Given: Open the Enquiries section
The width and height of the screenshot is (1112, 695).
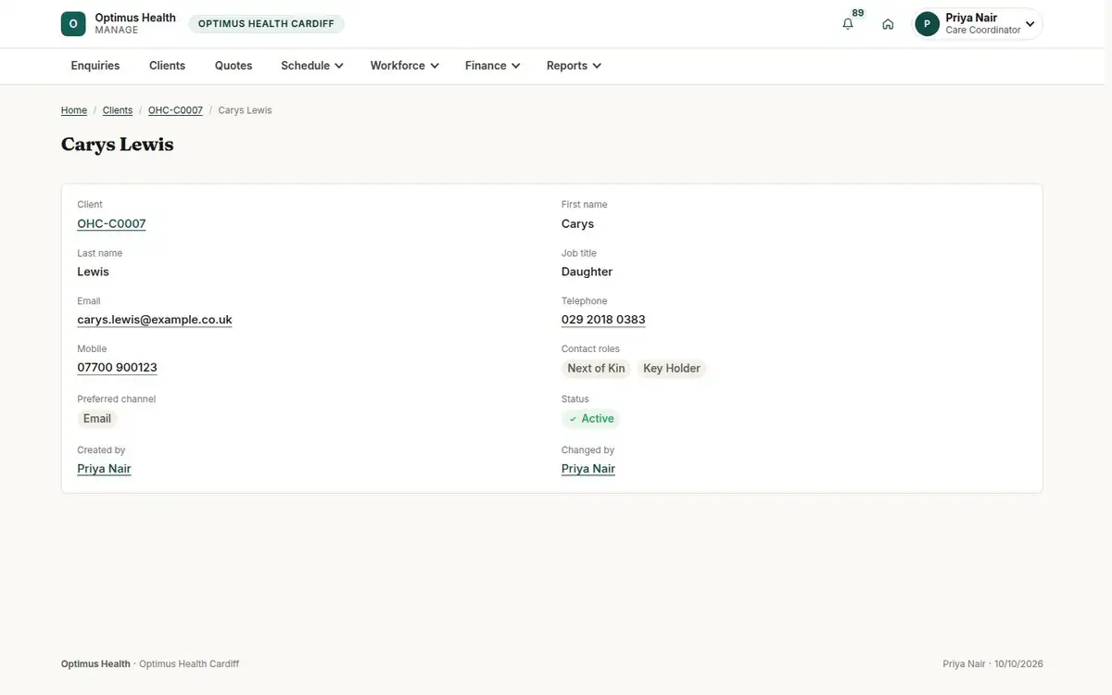Looking at the screenshot, I should point(95,66).
